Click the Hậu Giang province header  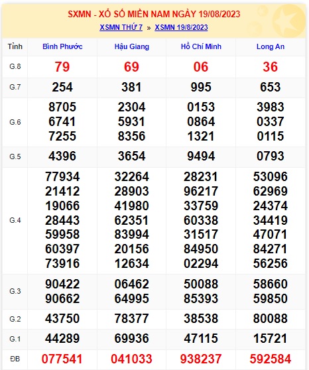point(132,46)
